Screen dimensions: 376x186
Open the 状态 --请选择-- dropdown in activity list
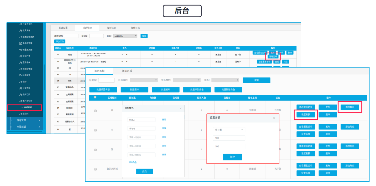pos(125,36)
